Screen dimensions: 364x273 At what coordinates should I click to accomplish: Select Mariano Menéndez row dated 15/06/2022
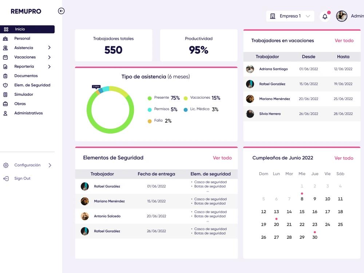157,201
